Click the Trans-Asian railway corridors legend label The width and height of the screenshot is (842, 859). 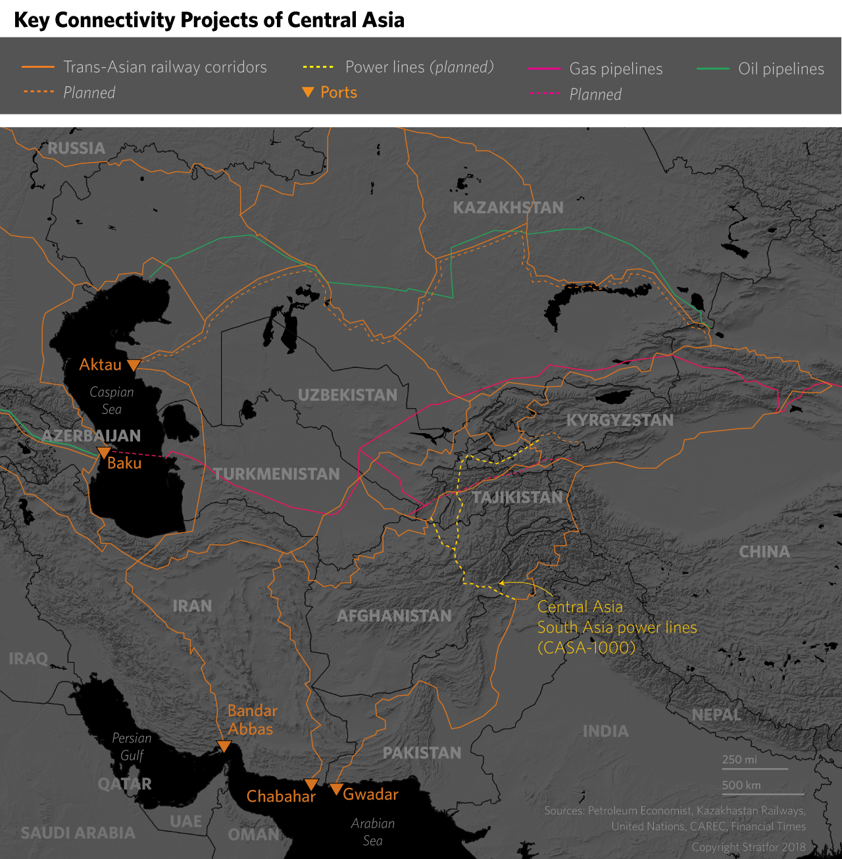[165, 67]
